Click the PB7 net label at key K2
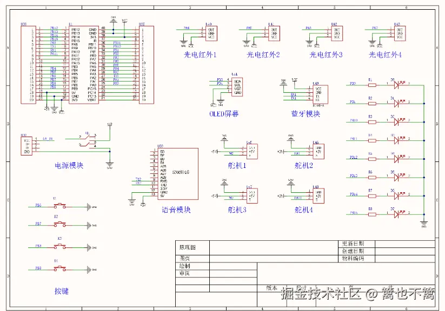This screenshot has height=311, width=445. coord(38,224)
